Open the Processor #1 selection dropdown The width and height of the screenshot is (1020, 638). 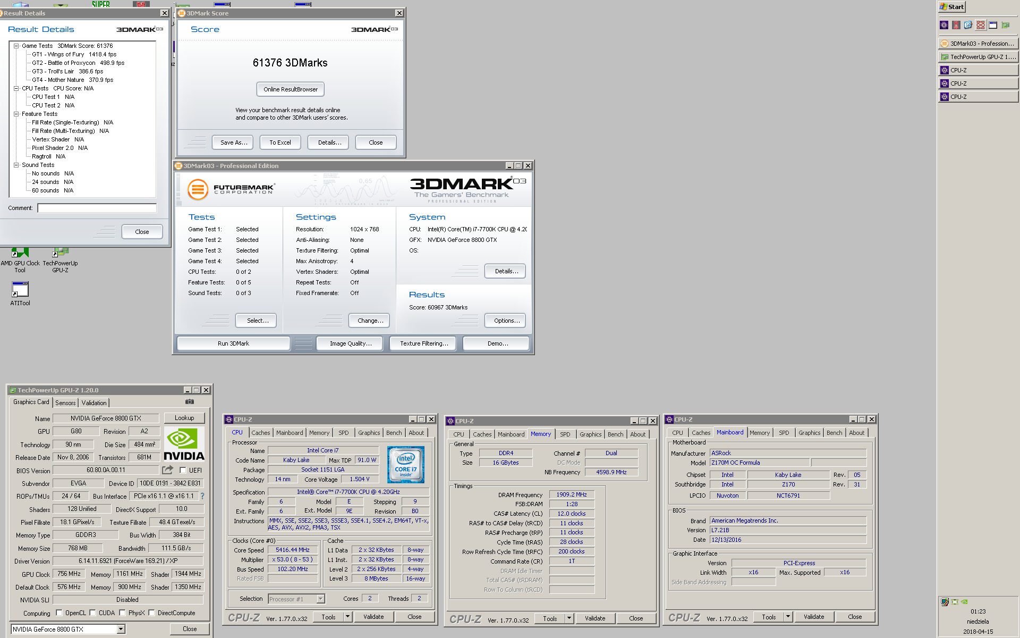320,599
